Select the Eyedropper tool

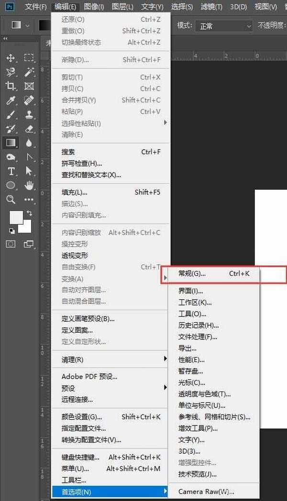[x=11, y=100]
